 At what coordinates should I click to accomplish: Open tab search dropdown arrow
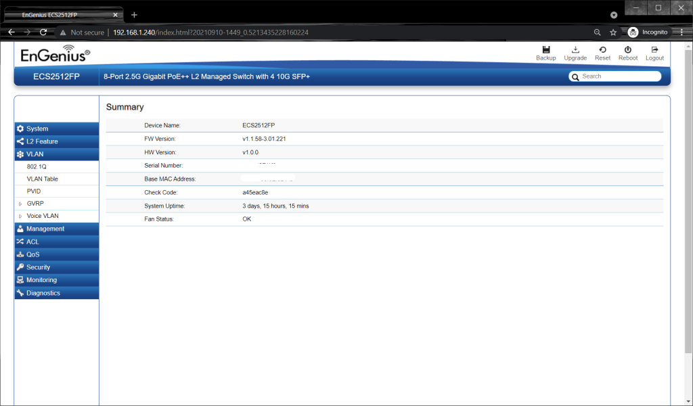coord(614,15)
